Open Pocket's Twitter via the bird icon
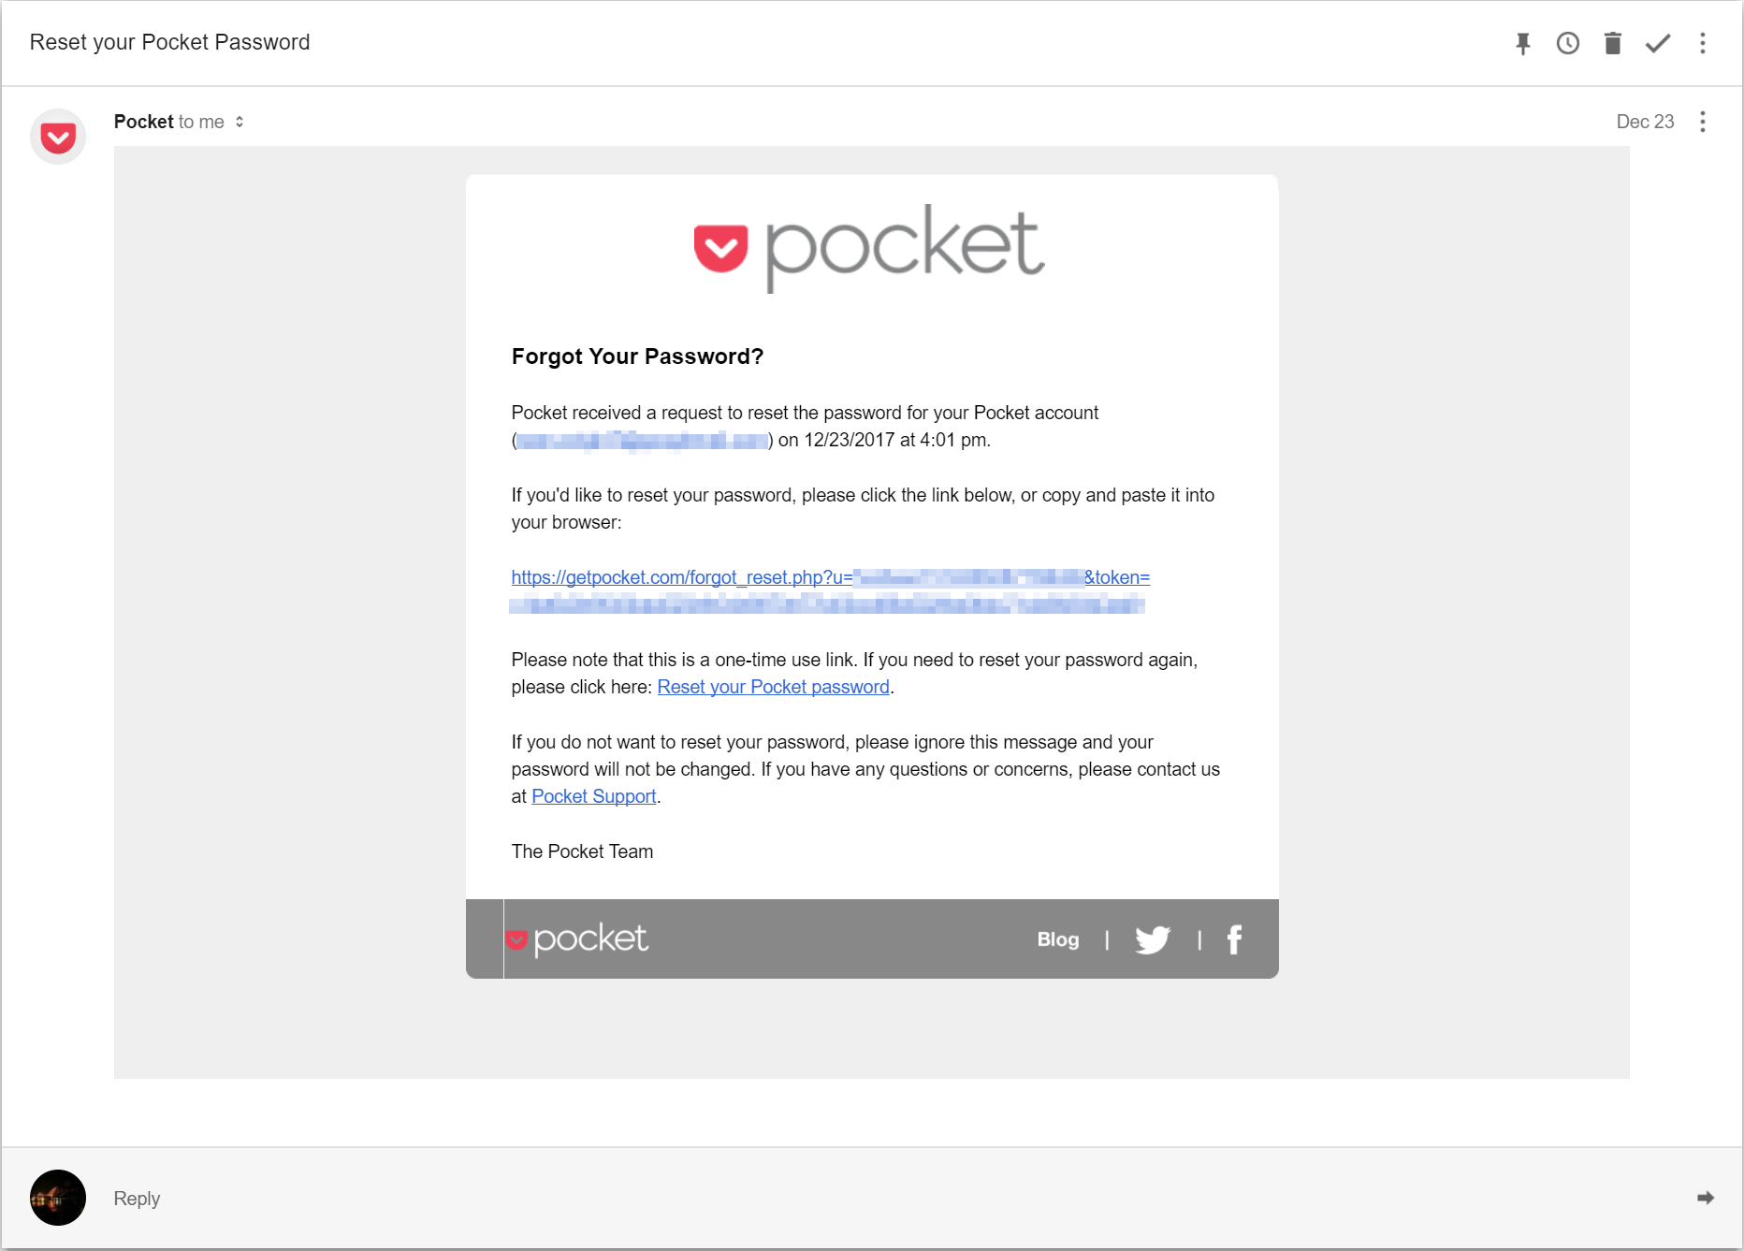The height and width of the screenshot is (1251, 1744). [x=1153, y=939]
